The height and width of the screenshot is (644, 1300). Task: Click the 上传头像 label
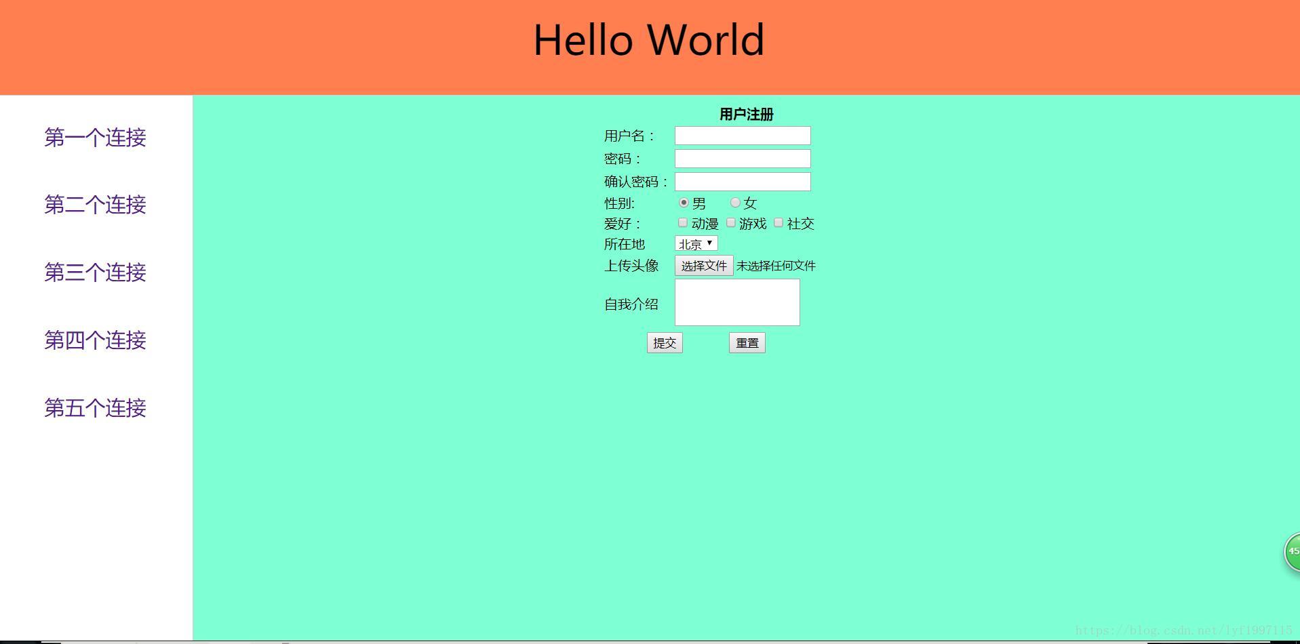coord(631,266)
